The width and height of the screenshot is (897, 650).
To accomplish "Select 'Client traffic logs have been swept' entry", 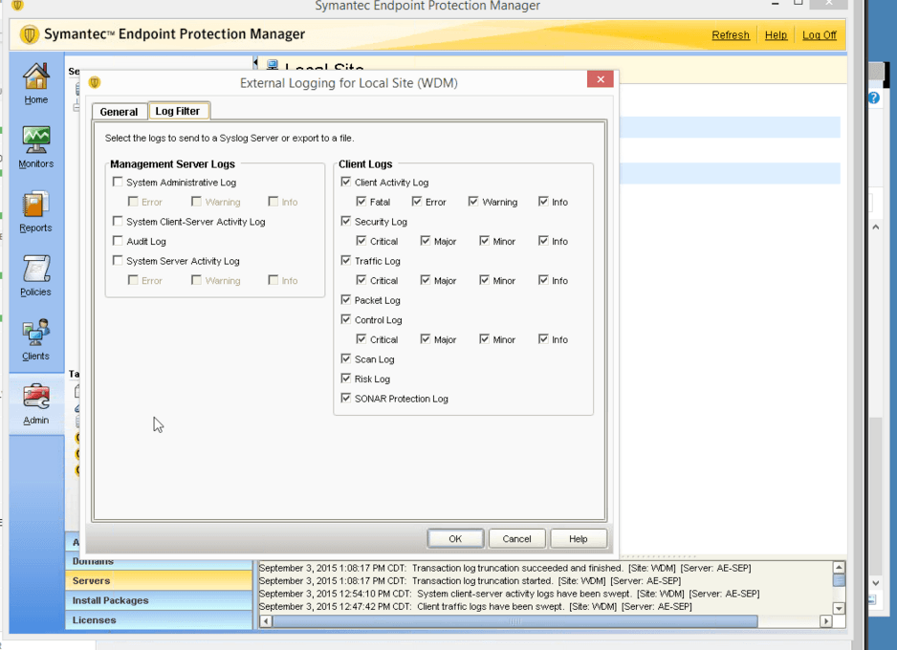I will point(475,607).
